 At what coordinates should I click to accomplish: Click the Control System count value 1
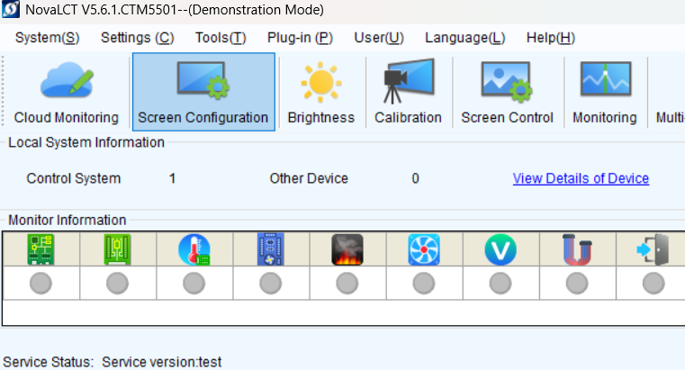[x=172, y=178]
